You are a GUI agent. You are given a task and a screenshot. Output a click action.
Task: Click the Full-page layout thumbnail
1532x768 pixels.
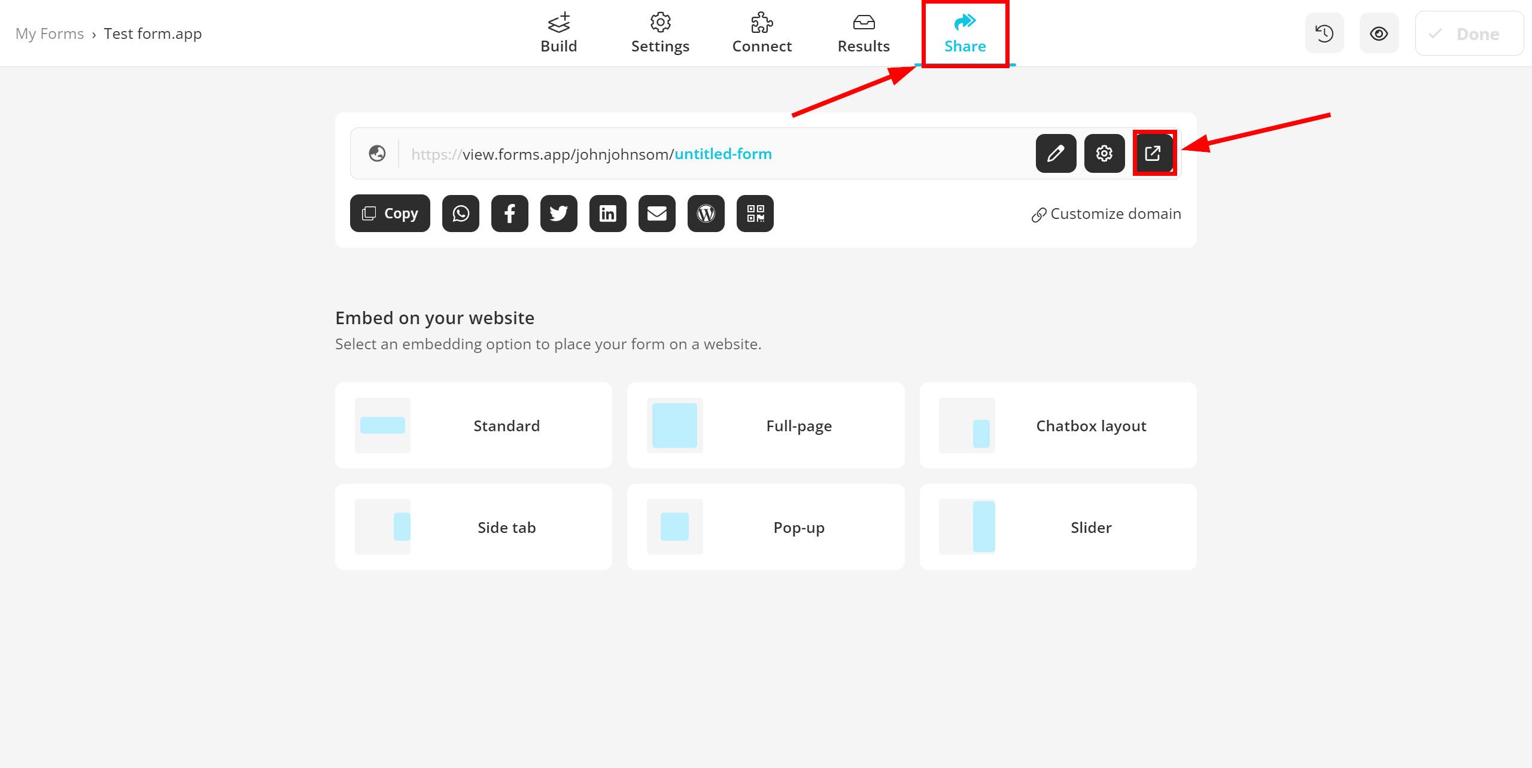click(x=674, y=425)
